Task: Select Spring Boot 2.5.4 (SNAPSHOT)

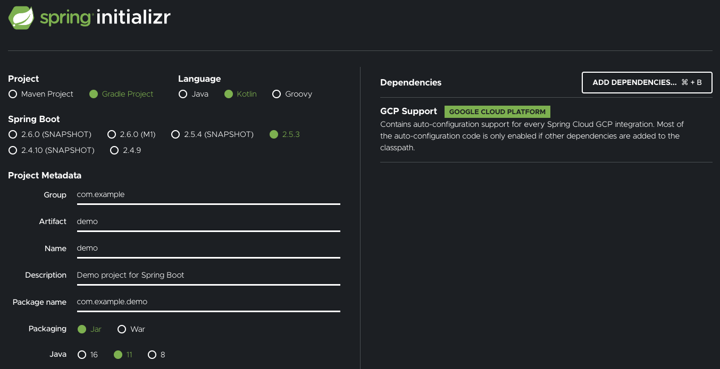Action: click(212, 134)
